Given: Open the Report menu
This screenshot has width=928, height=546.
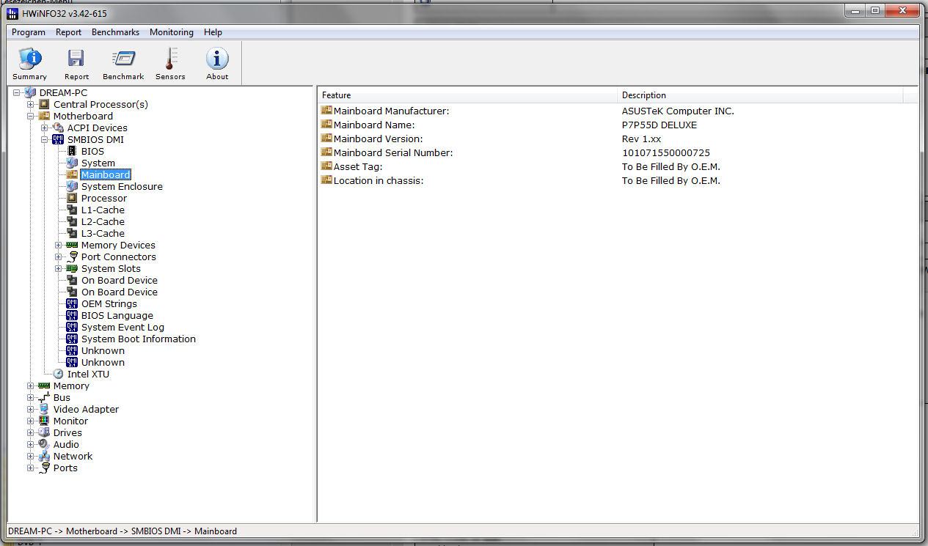Looking at the screenshot, I should point(68,32).
